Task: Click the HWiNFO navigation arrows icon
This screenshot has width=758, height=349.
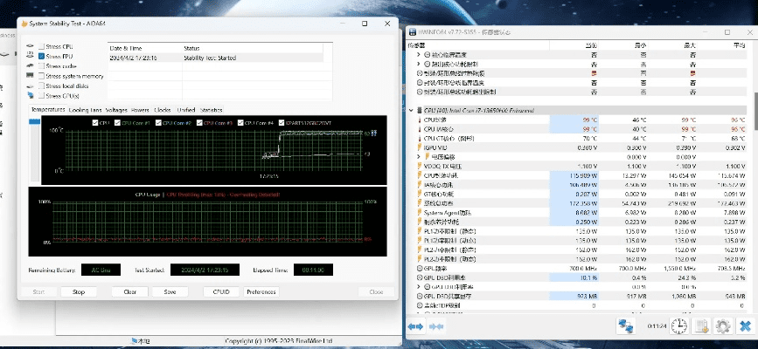Action: tap(414, 325)
